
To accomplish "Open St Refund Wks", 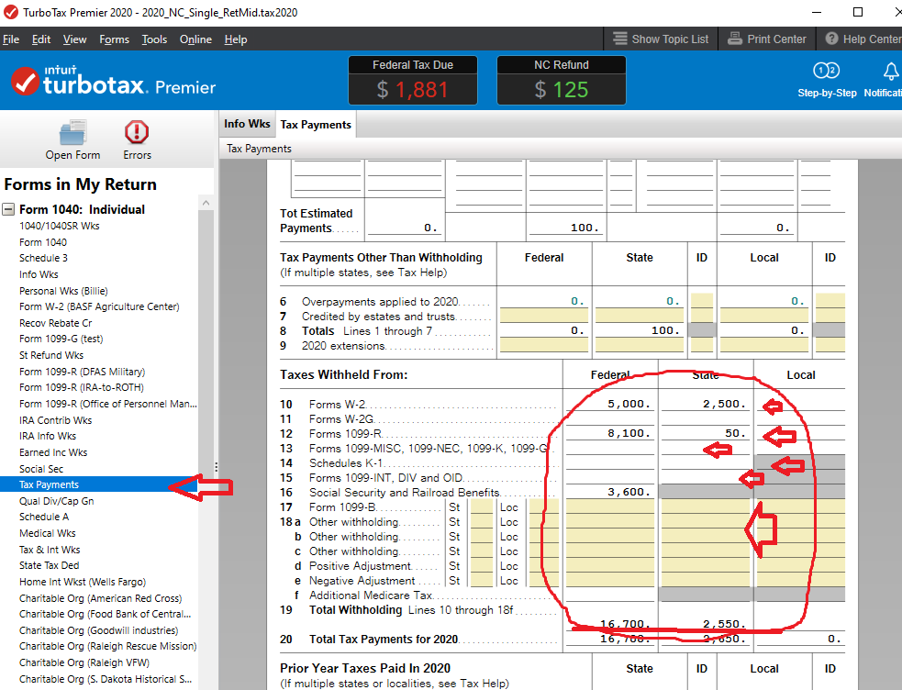I will pos(51,355).
